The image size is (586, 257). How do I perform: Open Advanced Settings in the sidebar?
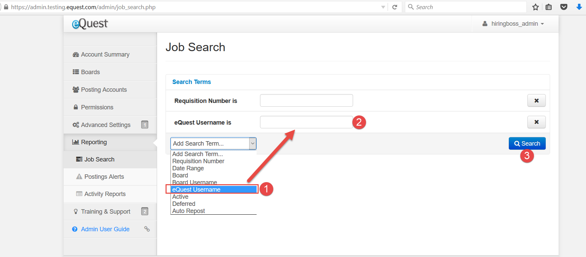(110, 125)
